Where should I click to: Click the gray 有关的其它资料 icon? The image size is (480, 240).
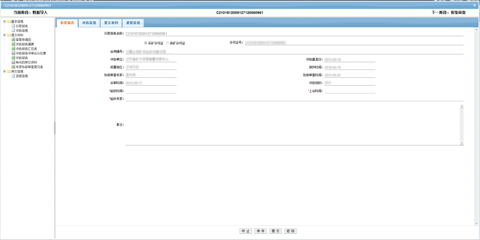click(13, 62)
